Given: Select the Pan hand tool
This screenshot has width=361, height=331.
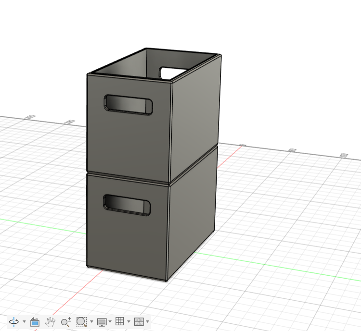Looking at the screenshot, I should pos(50,321).
